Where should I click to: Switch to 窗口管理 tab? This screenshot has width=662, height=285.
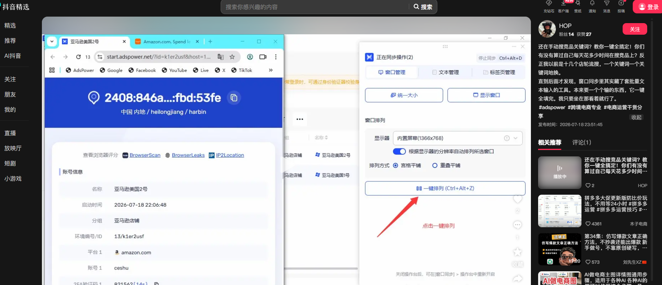(x=392, y=72)
